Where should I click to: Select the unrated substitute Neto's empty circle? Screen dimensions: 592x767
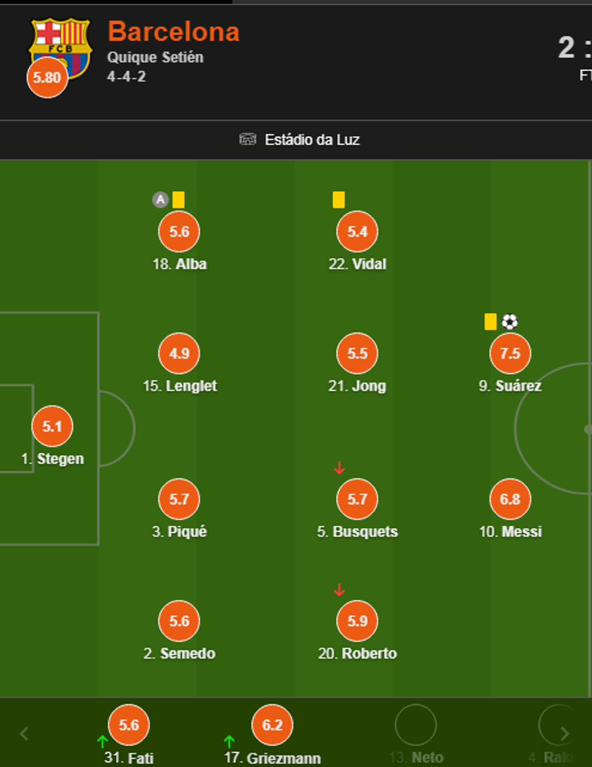coord(416,725)
